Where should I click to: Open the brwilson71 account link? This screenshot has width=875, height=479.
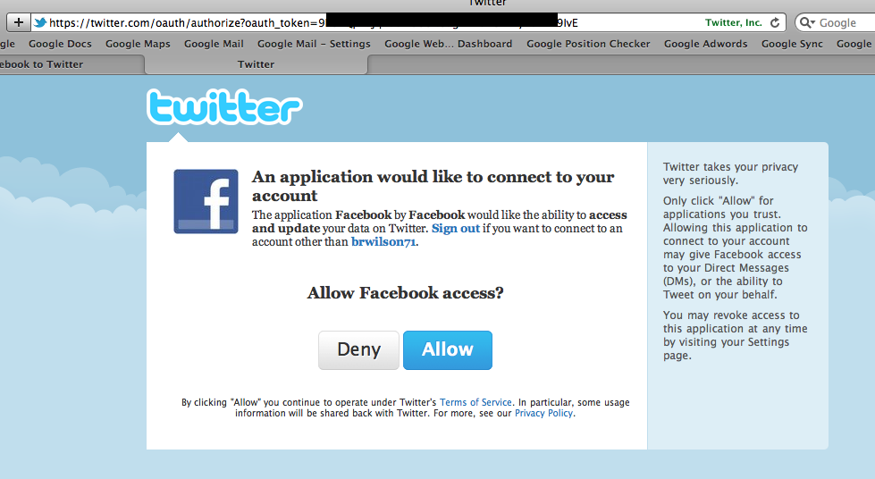point(383,241)
